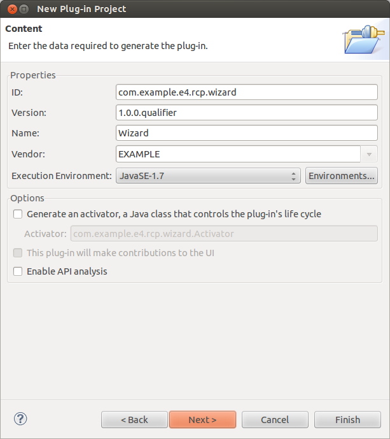Screen dimensions: 390x439
Task: Click into the Version field
Action: coord(247,113)
